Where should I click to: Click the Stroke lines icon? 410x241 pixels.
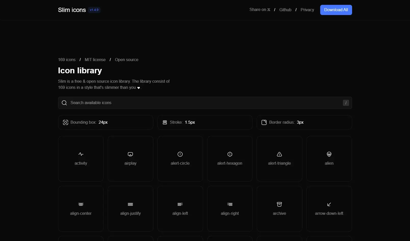click(165, 122)
